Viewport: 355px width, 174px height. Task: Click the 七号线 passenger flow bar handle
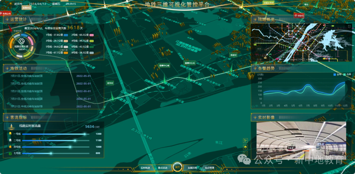coord(51,153)
